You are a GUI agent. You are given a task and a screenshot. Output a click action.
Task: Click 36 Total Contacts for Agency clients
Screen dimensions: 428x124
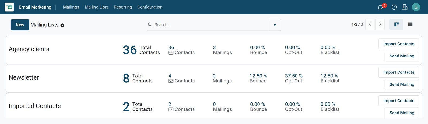pos(141,50)
